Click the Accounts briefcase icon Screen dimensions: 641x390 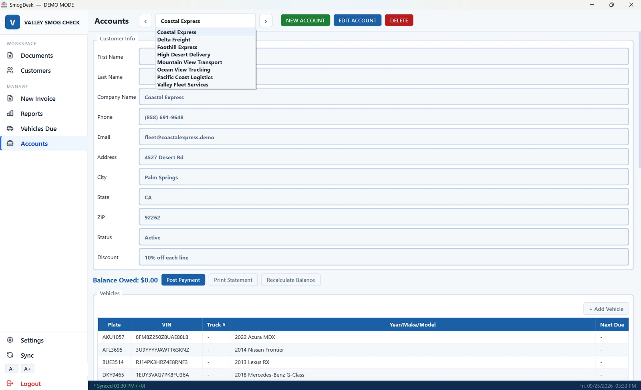pos(10,144)
